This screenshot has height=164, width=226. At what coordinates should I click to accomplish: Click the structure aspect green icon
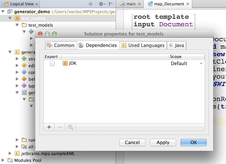point(24,59)
